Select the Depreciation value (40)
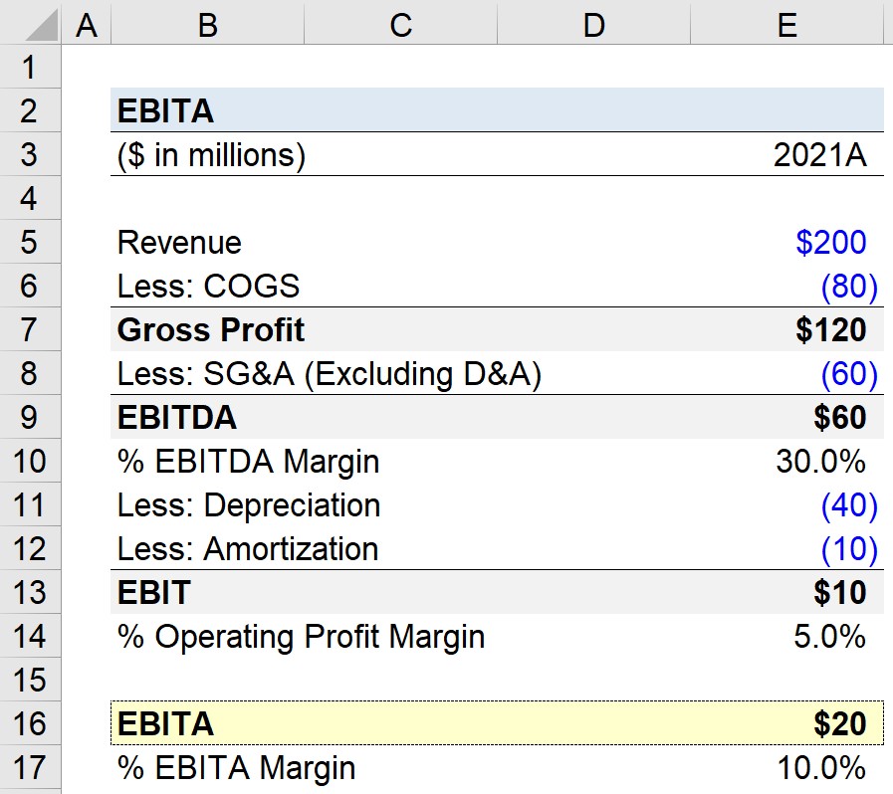This screenshot has height=794, width=893. pyautogui.click(x=787, y=504)
